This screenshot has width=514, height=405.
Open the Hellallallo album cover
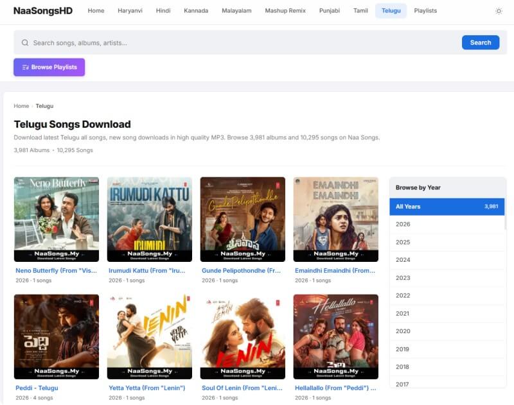point(335,336)
